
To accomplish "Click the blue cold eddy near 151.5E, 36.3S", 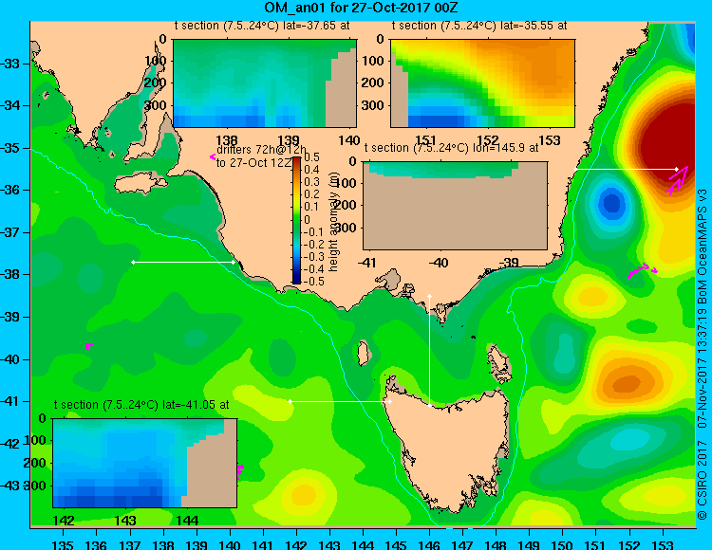I will 611,203.
